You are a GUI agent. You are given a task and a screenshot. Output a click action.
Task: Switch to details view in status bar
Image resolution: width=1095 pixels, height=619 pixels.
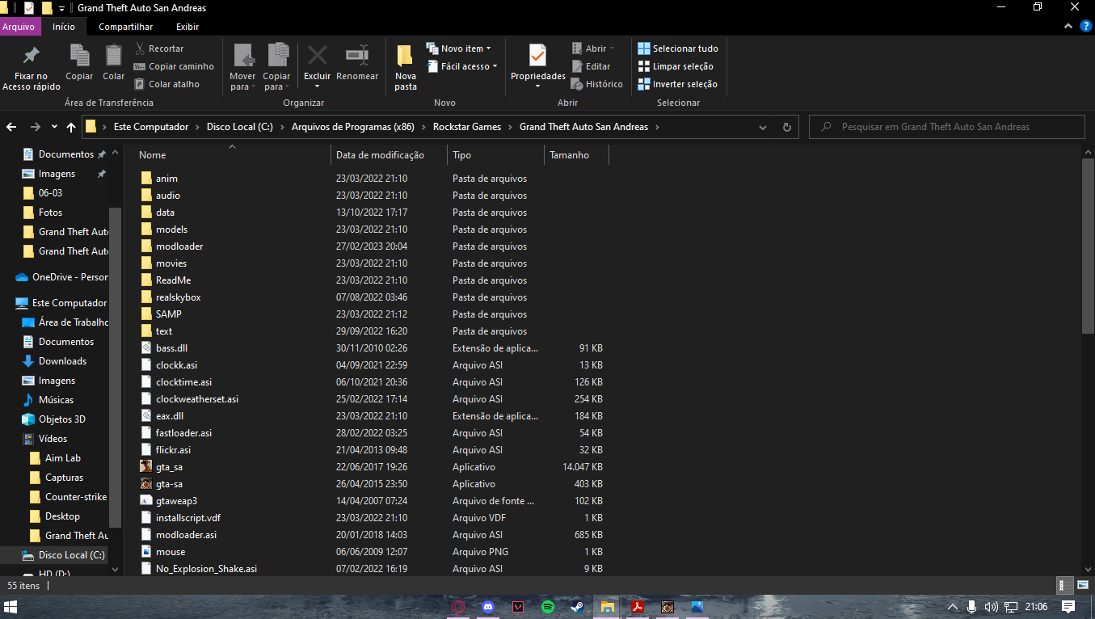(x=1063, y=585)
